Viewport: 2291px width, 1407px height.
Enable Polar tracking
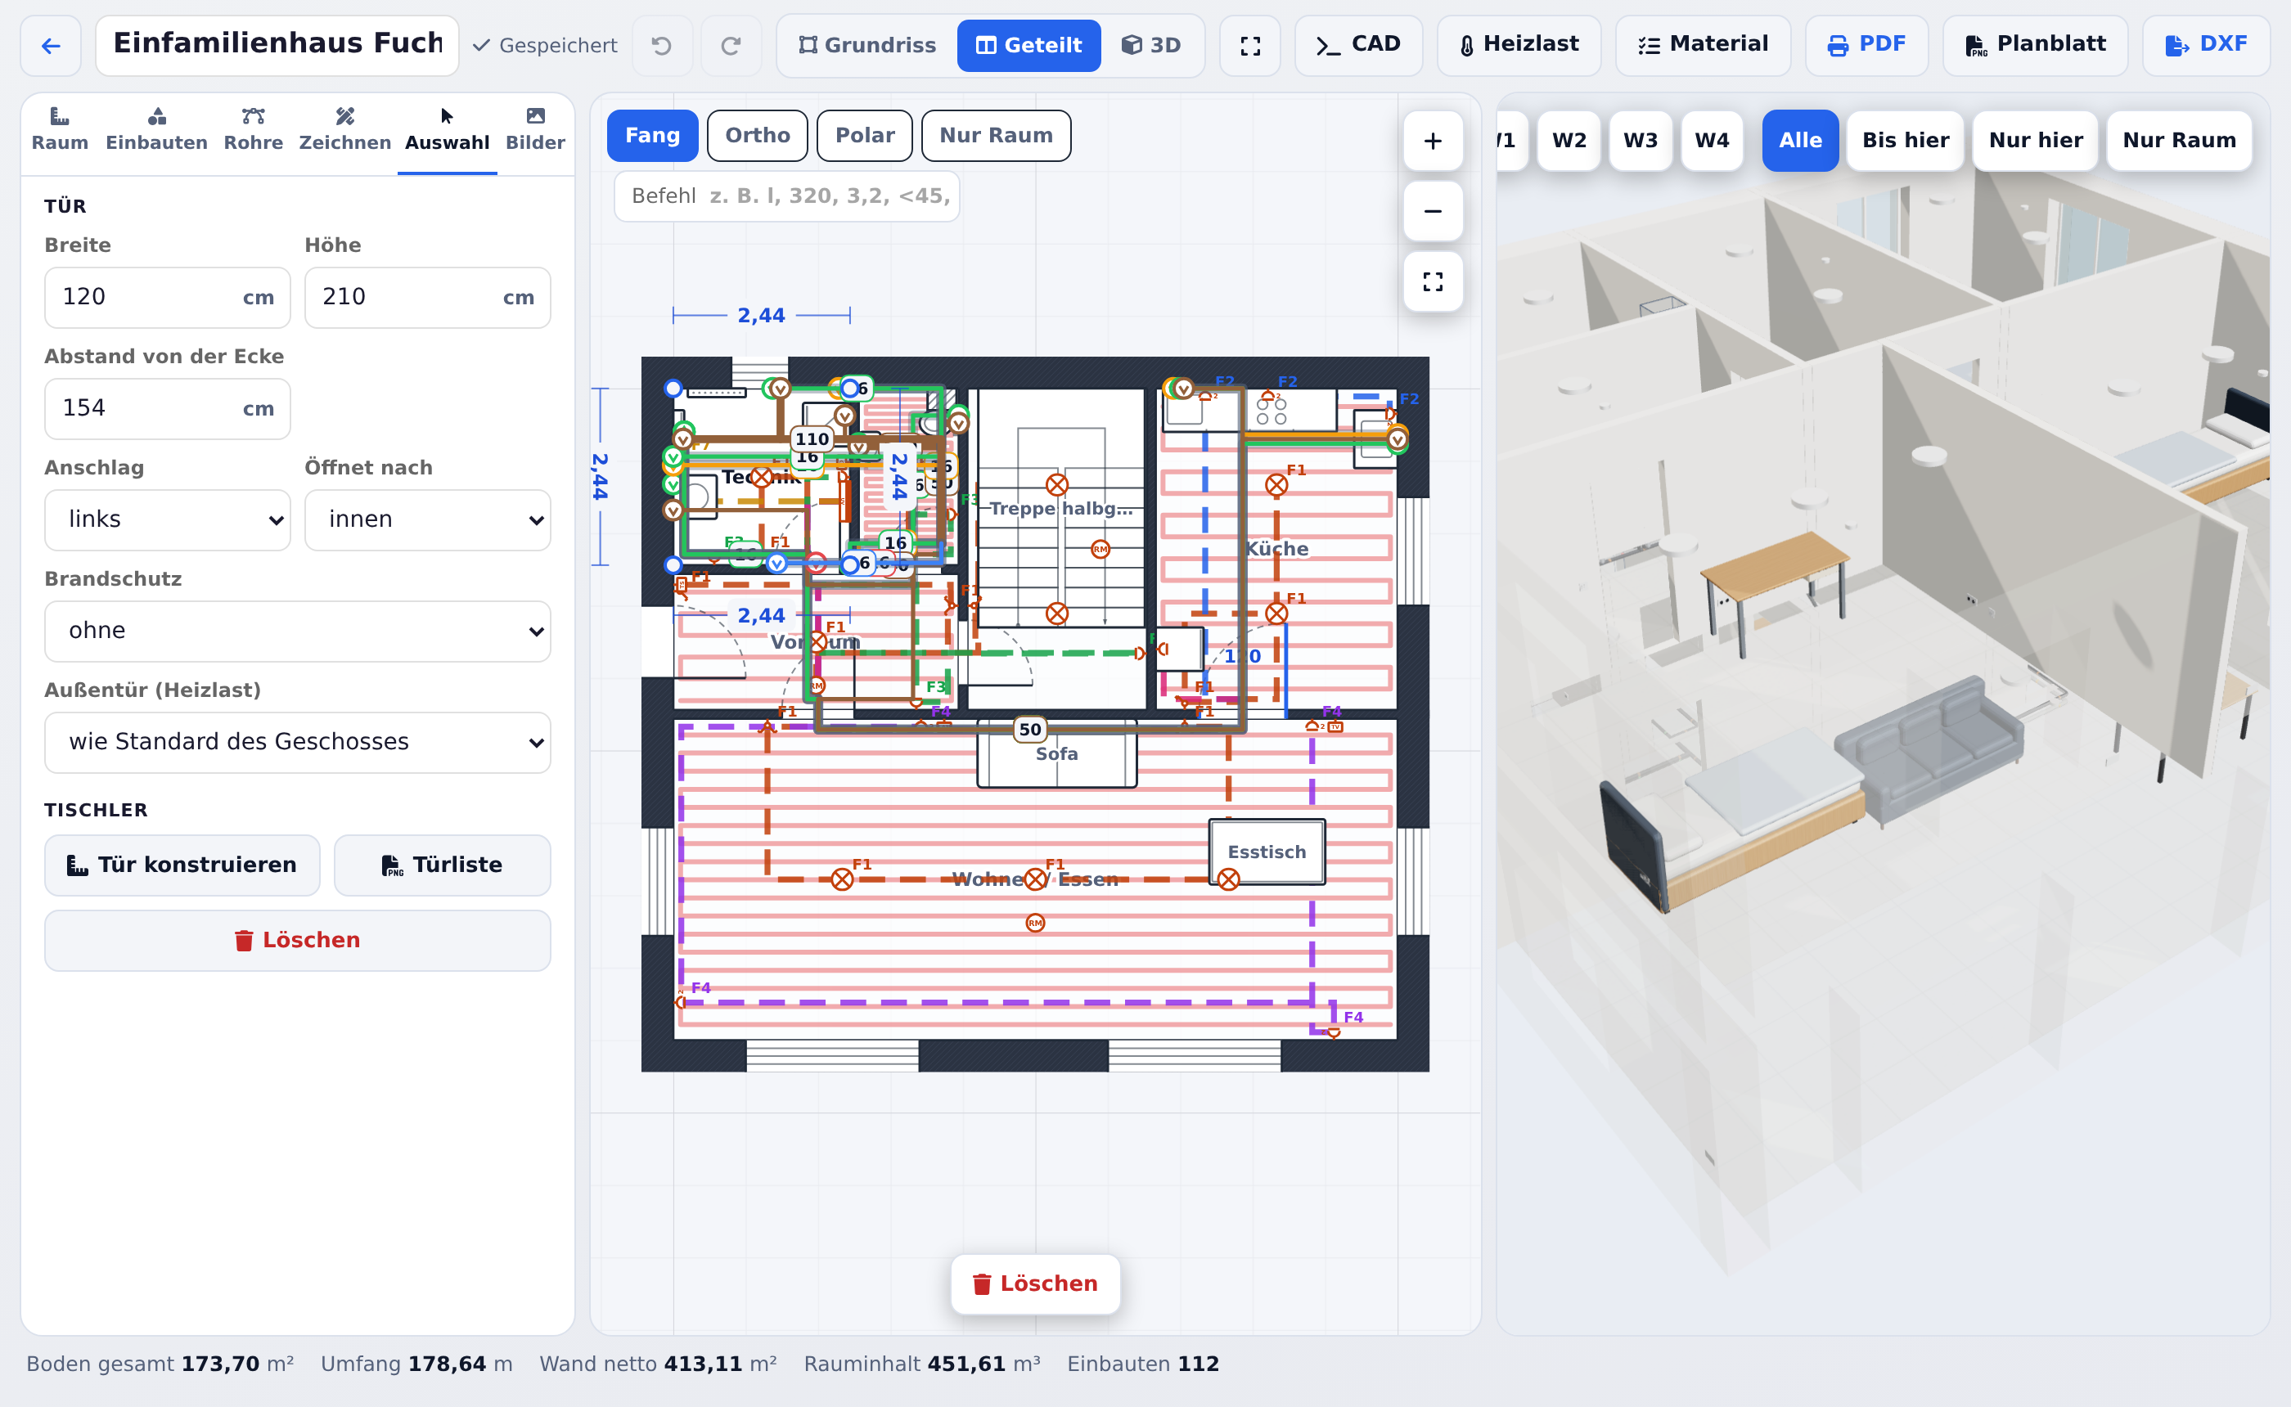pos(865,136)
